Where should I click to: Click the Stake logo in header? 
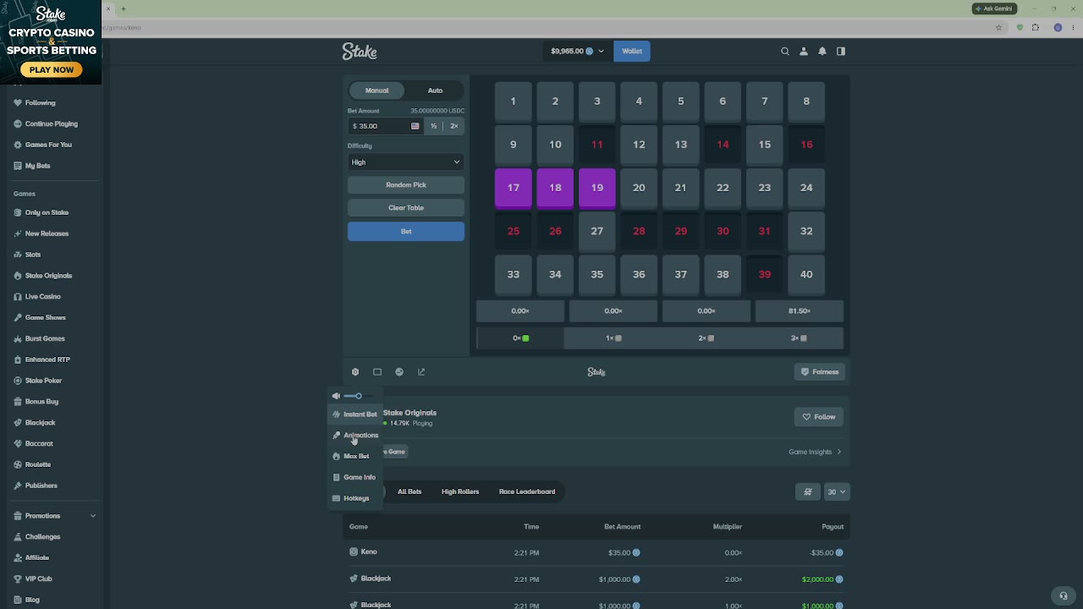(360, 52)
